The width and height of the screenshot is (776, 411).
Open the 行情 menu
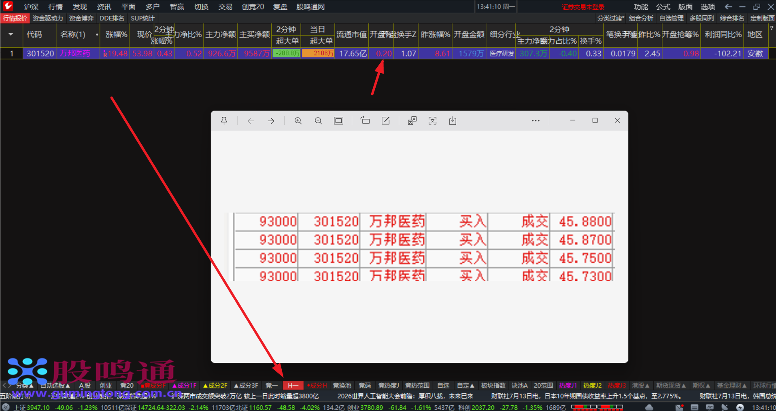pos(55,6)
